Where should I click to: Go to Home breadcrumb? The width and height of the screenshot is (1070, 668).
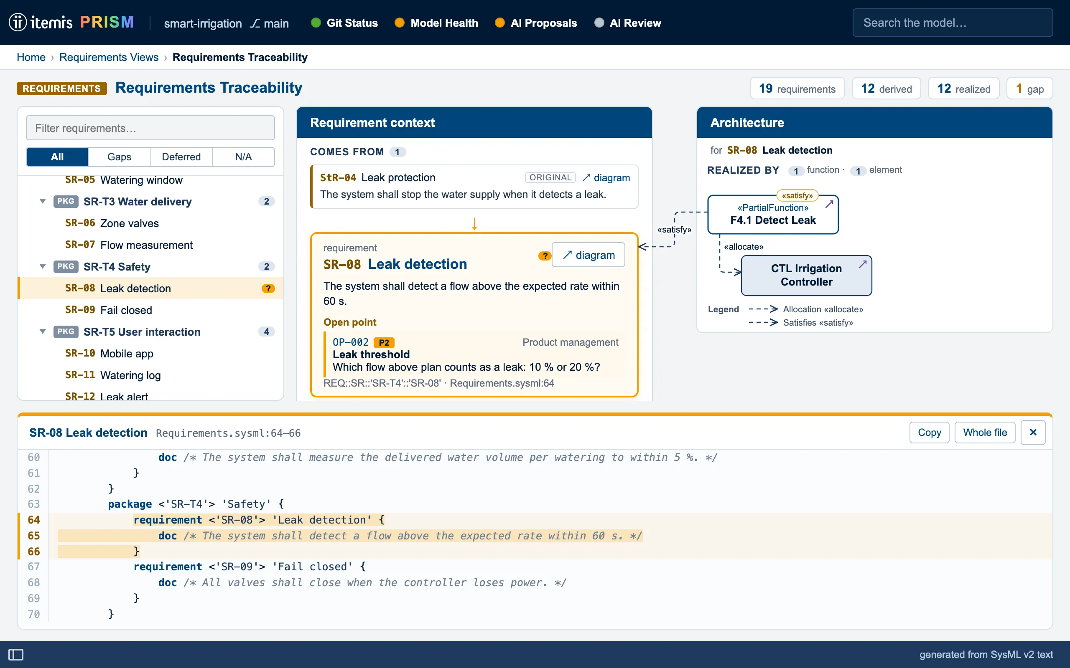pos(31,58)
